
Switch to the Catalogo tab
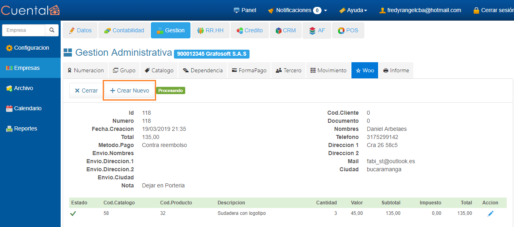pos(159,70)
